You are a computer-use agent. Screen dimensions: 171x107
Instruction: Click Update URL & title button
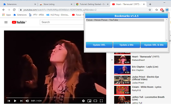point(154,45)
